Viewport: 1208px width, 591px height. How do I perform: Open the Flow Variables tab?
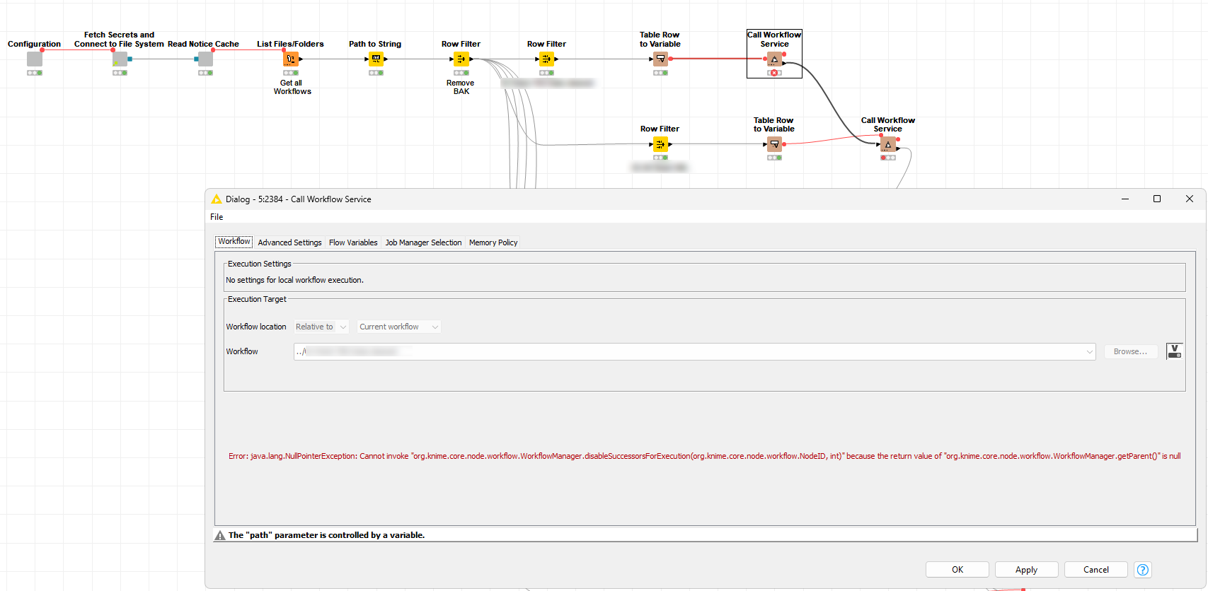[353, 242]
